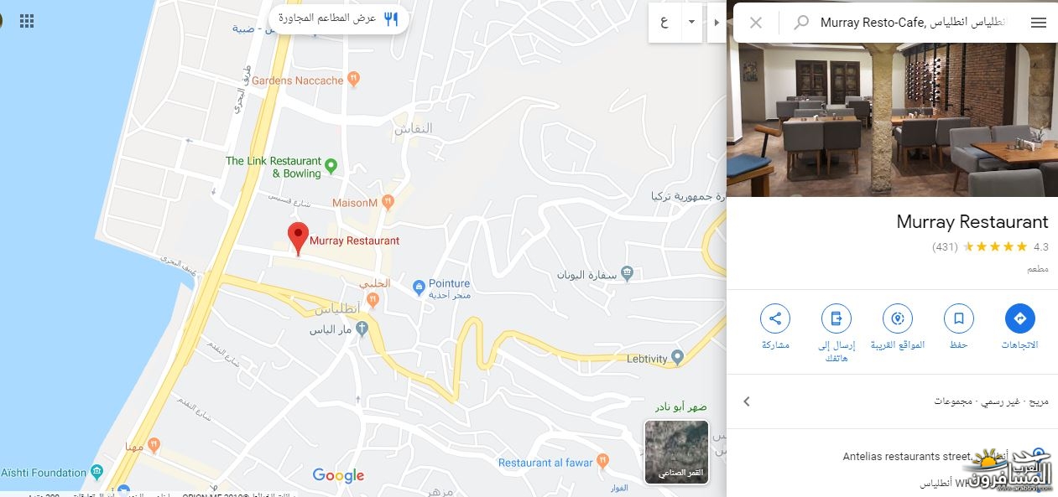Open the nearby places (المواقع القريبة) icon
Viewport: 1058px width, 497px height.
[897, 318]
